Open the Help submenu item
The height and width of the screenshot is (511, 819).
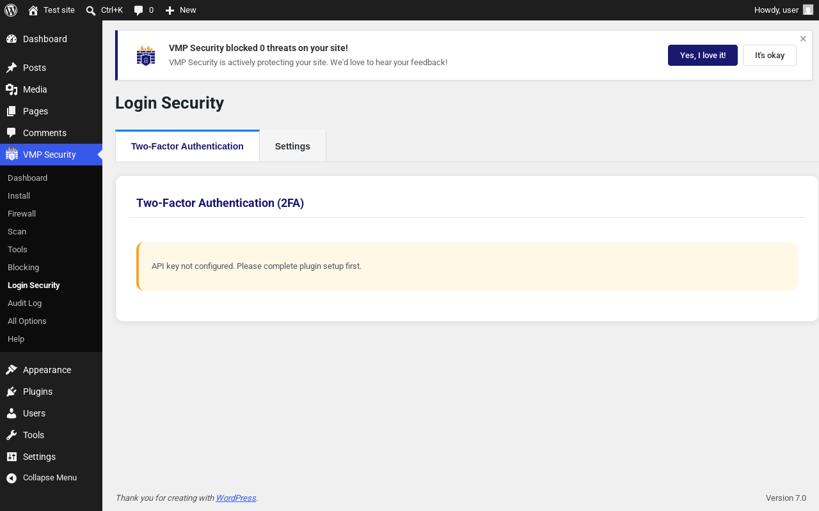(x=16, y=339)
